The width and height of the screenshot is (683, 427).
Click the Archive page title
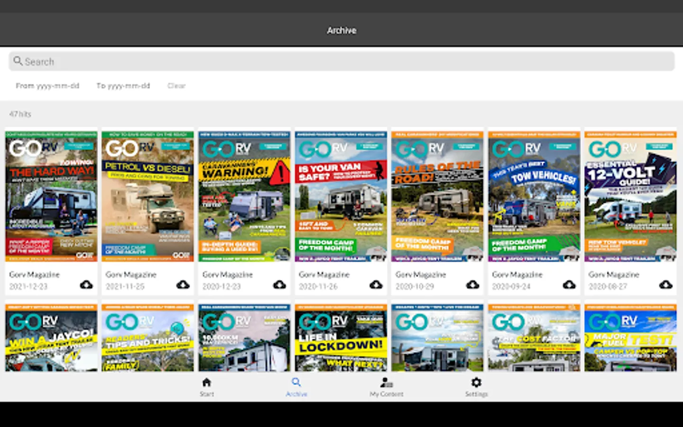point(341,30)
